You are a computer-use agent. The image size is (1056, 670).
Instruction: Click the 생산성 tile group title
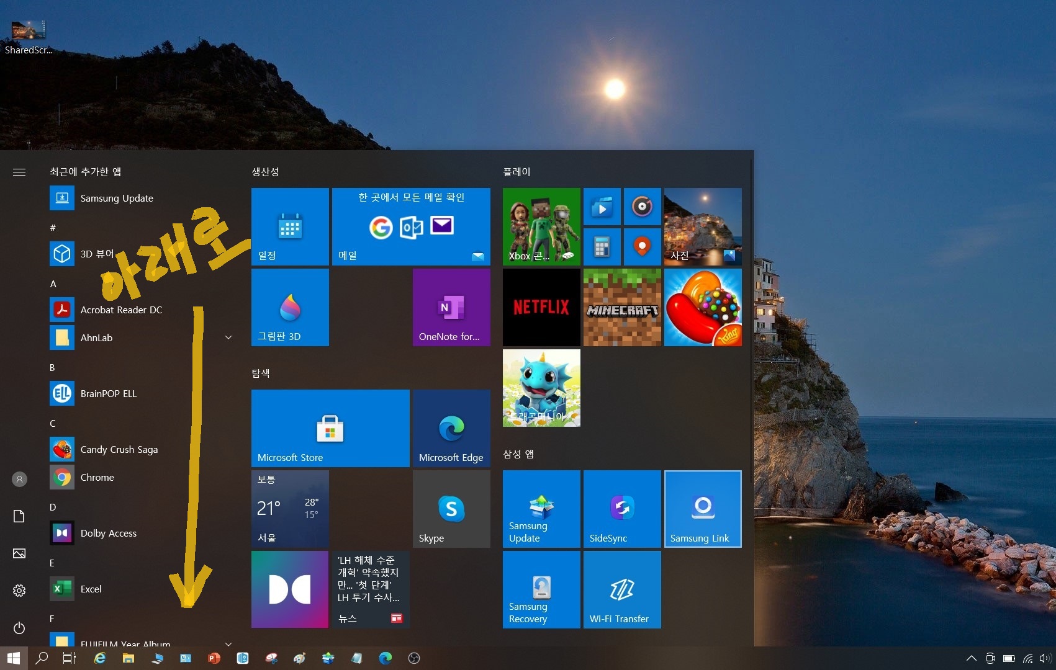(x=265, y=172)
